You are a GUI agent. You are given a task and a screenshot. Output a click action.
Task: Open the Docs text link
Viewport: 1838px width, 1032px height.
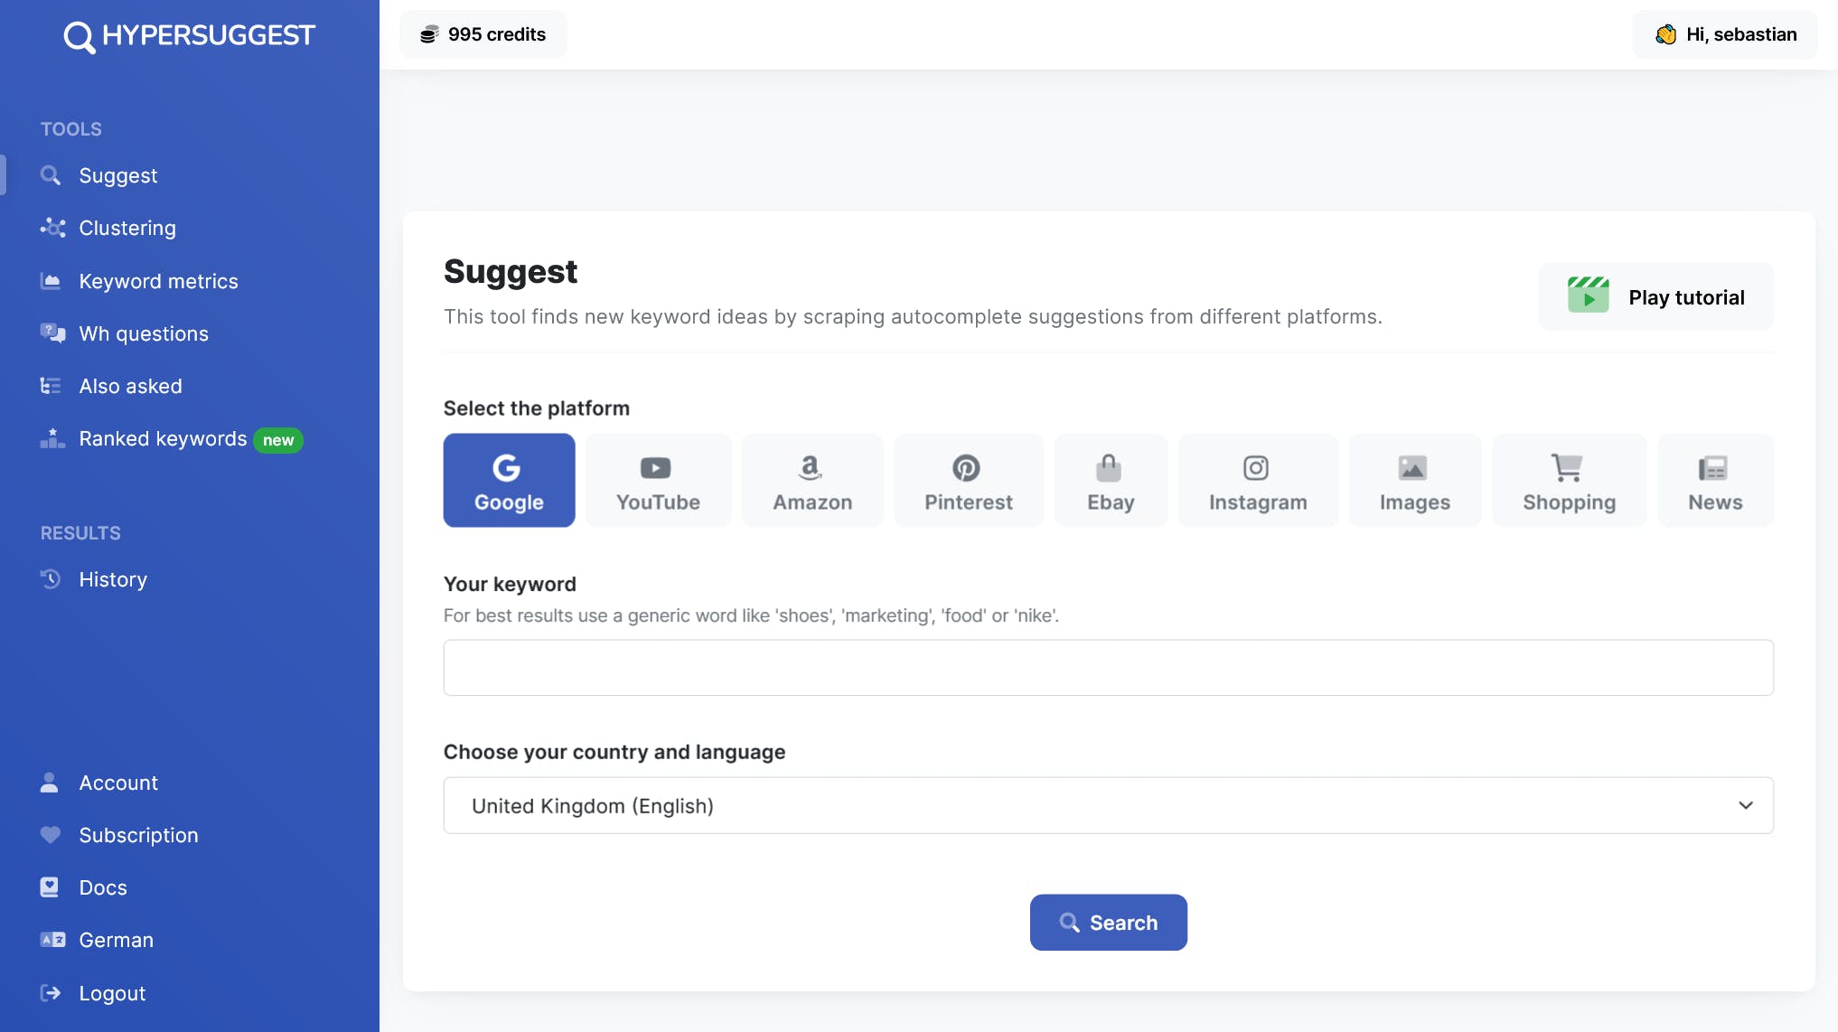103,887
